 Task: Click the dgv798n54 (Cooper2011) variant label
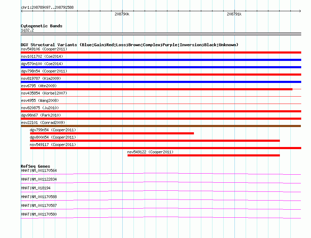(44, 71)
